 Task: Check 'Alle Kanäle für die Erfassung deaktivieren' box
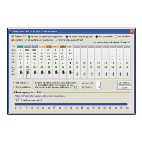coord(75,87)
